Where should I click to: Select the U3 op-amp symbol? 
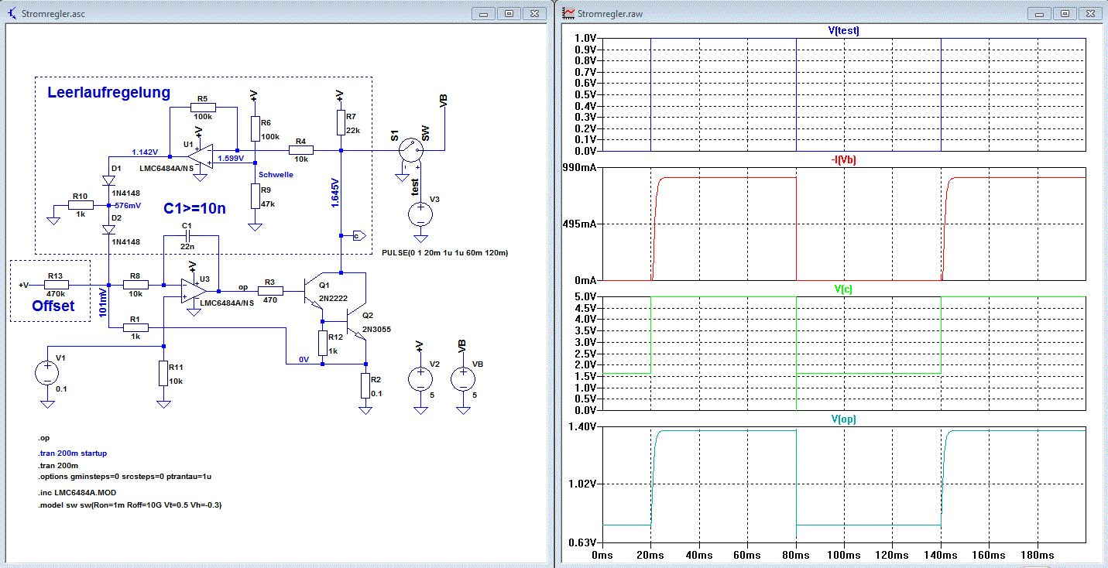click(x=191, y=291)
